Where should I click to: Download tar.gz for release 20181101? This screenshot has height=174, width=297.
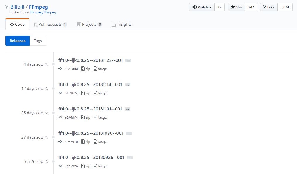pyautogui.click(x=100, y=117)
